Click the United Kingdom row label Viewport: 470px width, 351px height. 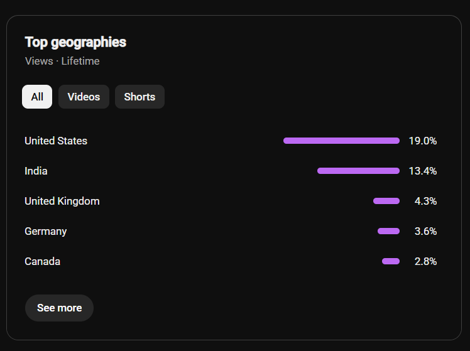62,202
